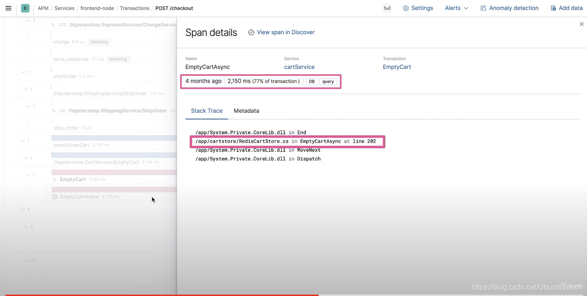This screenshot has height=296, width=587.
Task: Click Add data button
Action: pos(566,8)
